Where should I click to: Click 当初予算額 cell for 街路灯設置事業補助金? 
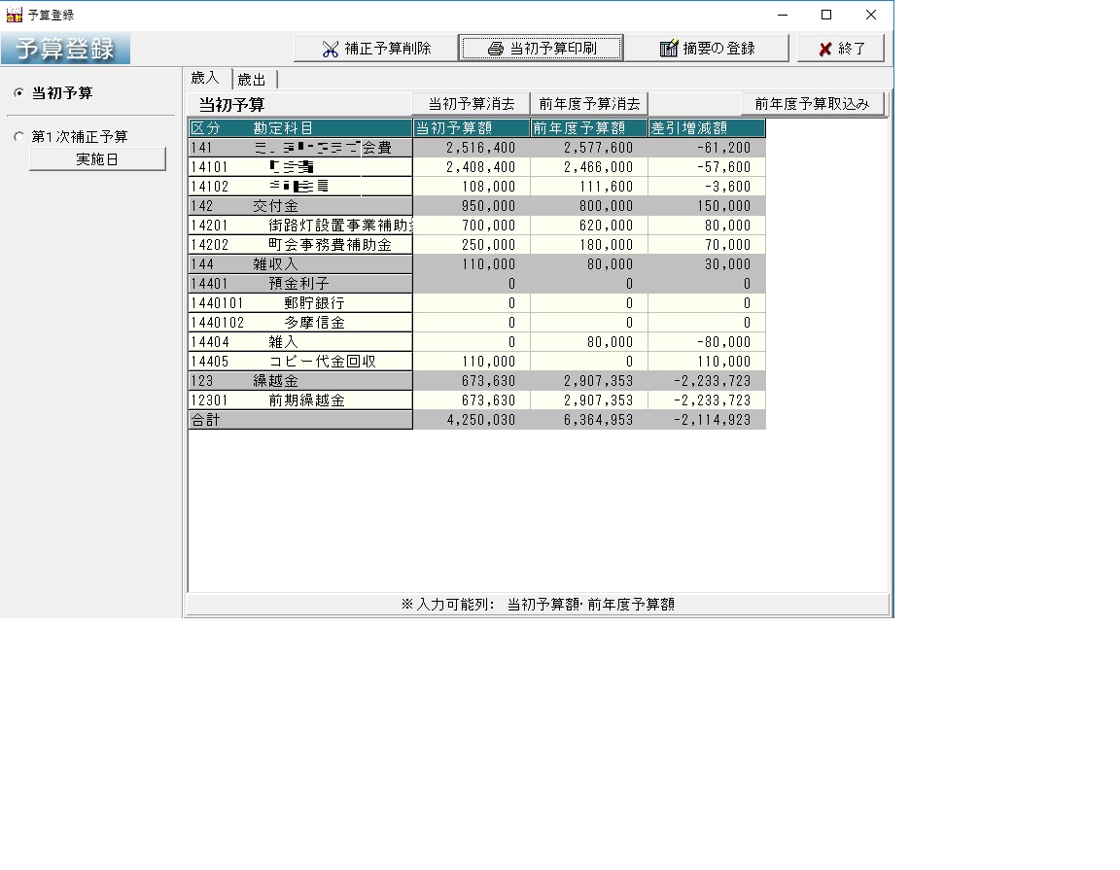[x=472, y=226]
